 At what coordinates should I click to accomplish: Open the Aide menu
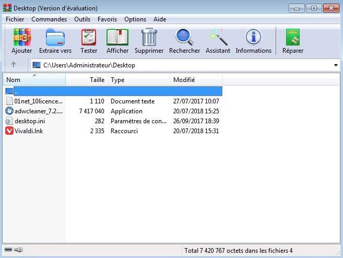160,19
